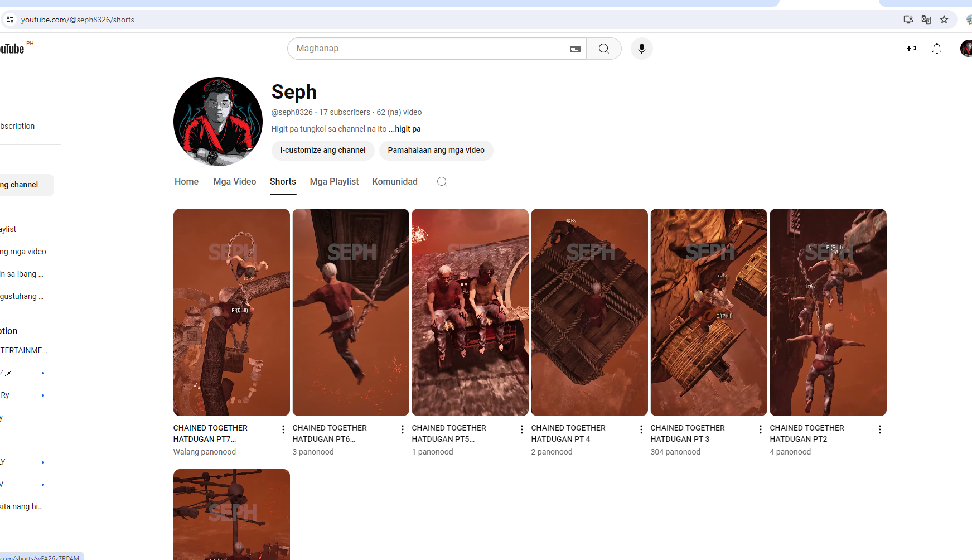This screenshot has height=560, width=972.
Task: Click the translate page icon in the address bar
Action: tap(926, 20)
